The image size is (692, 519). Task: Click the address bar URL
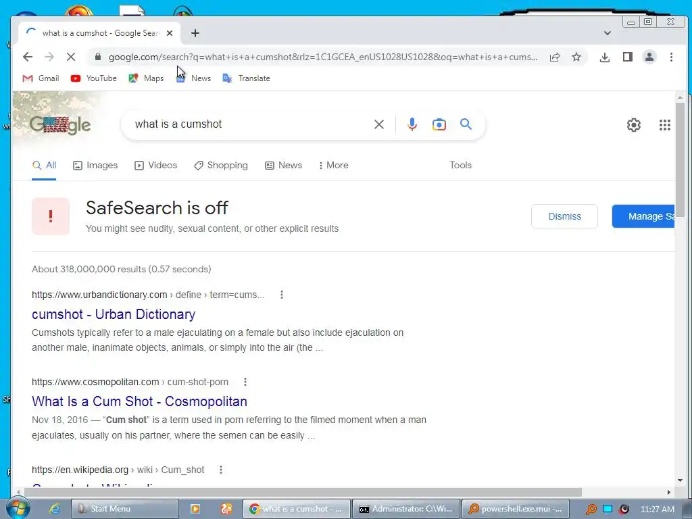(323, 57)
